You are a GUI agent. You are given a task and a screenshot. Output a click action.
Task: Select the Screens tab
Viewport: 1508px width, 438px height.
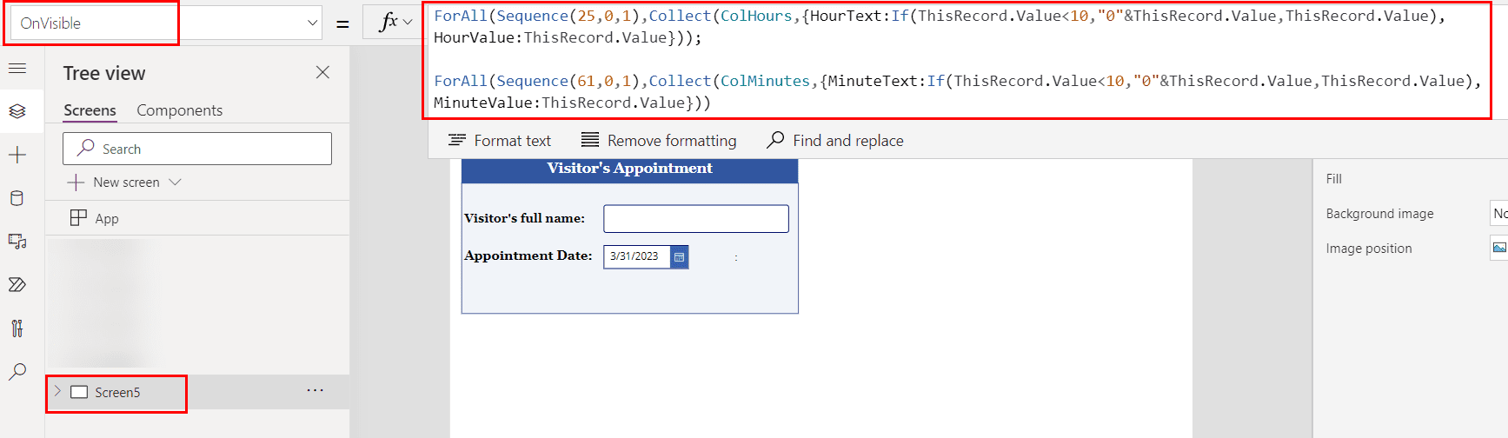[x=90, y=110]
